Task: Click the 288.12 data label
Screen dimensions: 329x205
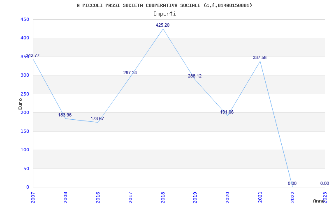Action: pos(195,76)
